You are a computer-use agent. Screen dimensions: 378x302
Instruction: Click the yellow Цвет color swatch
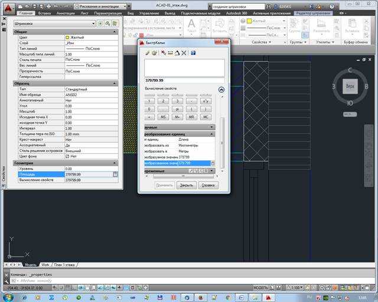click(67, 37)
